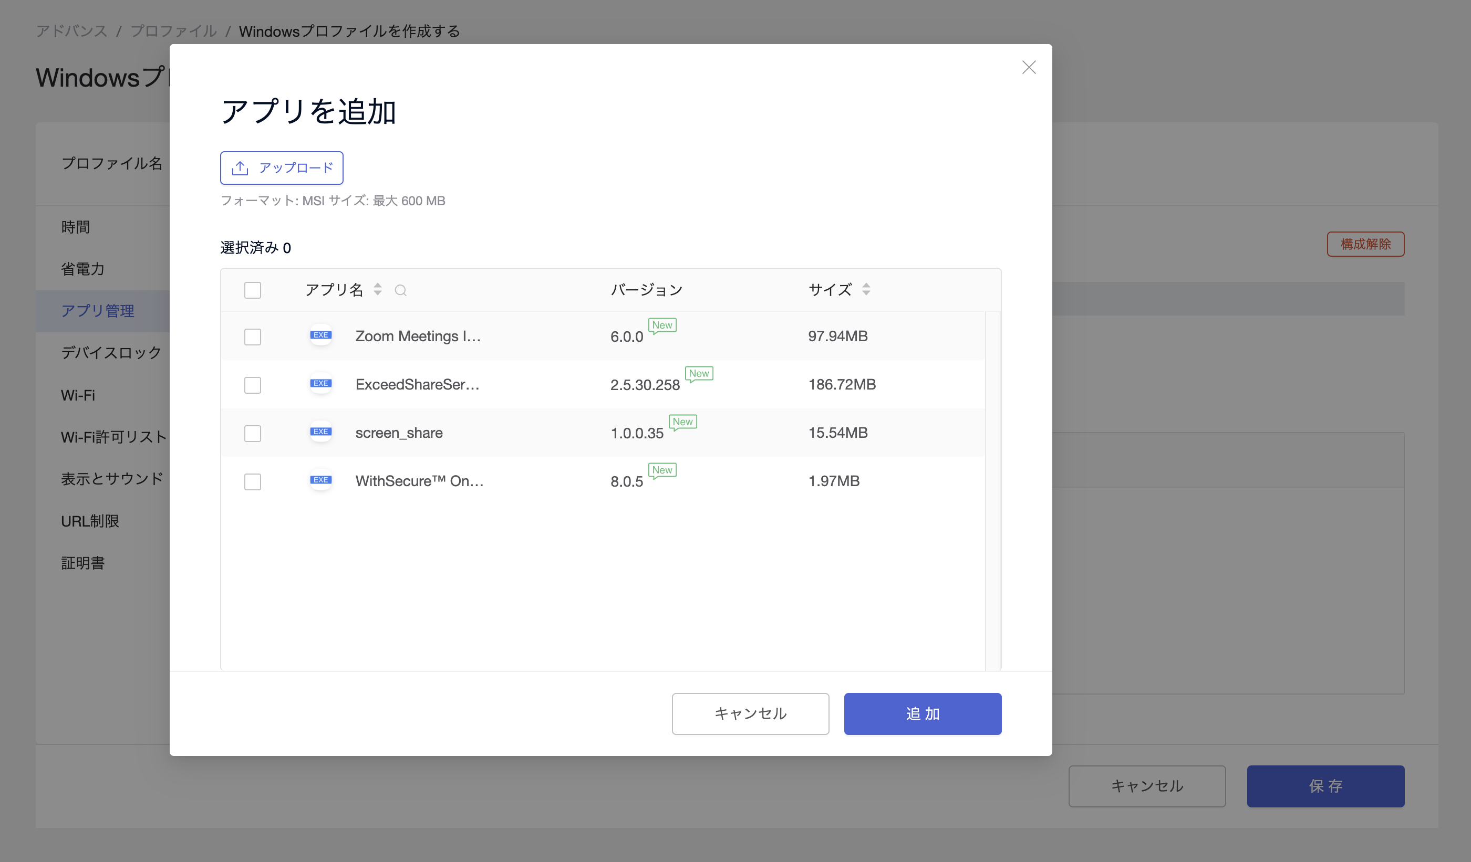Viewport: 1471px width, 862px height.
Task: Open the Wi-Fi sidebar section
Action: pos(78,395)
